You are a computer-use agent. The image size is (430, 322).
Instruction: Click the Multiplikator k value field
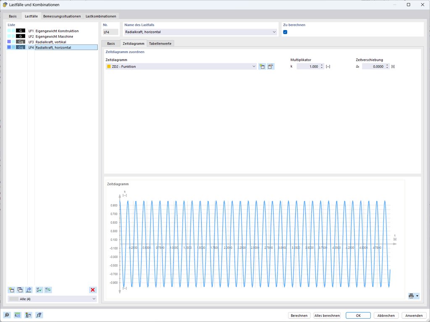coord(308,67)
